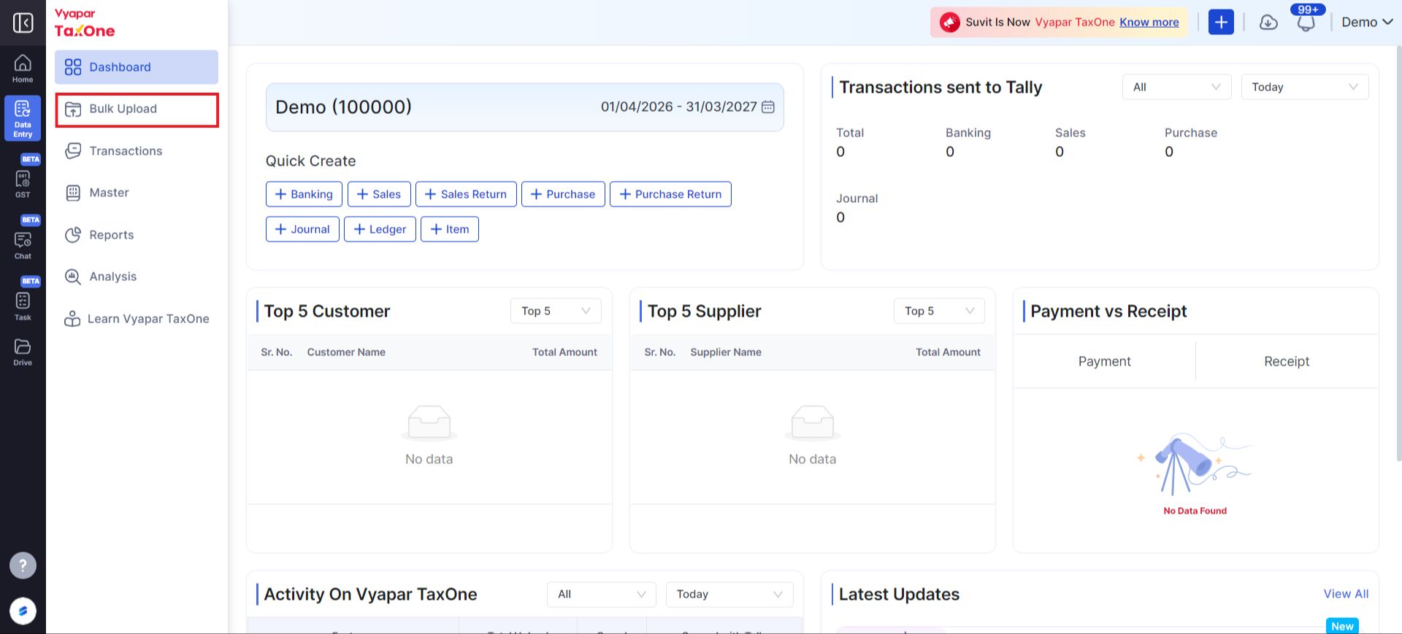Create a new Ledger
1402x634 pixels.
point(380,229)
